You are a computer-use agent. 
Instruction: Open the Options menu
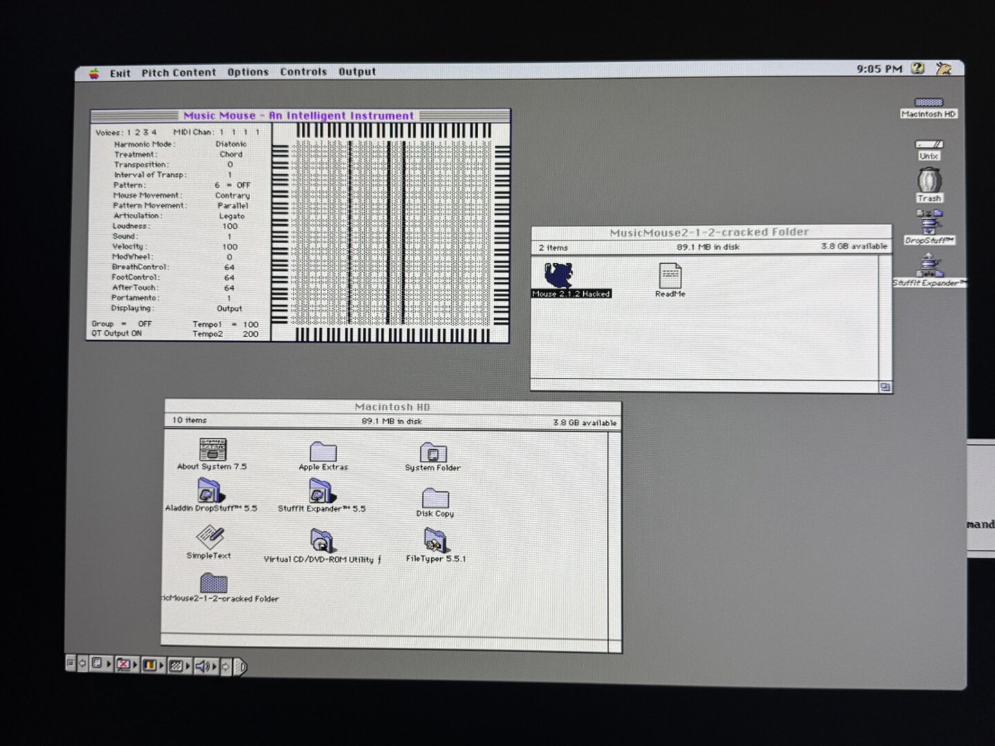(248, 72)
